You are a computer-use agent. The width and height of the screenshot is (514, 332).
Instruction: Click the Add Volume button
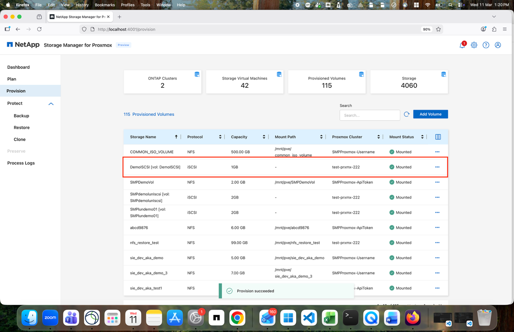(x=430, y=114)
